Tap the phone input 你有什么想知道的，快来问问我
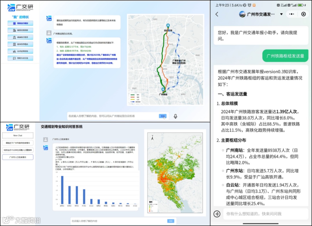 click(265, 214)
